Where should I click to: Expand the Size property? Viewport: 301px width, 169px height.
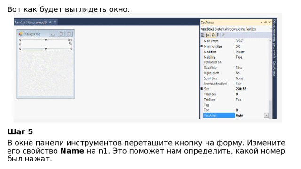click(202, 89)
